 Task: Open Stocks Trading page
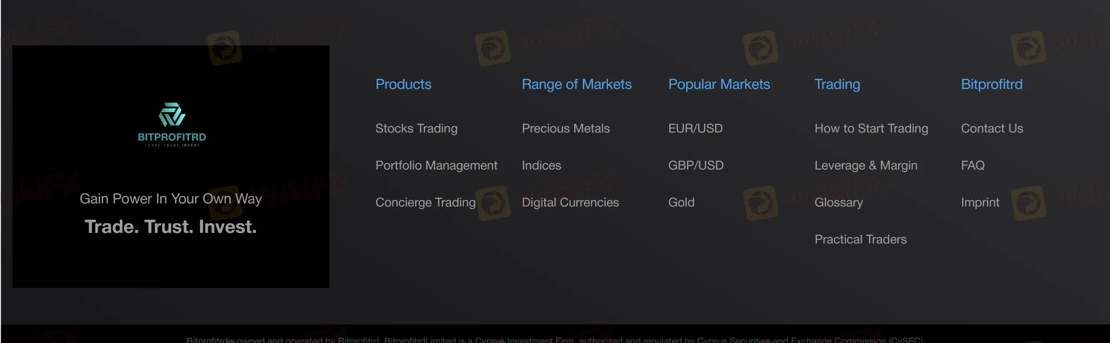click(416, 128)
